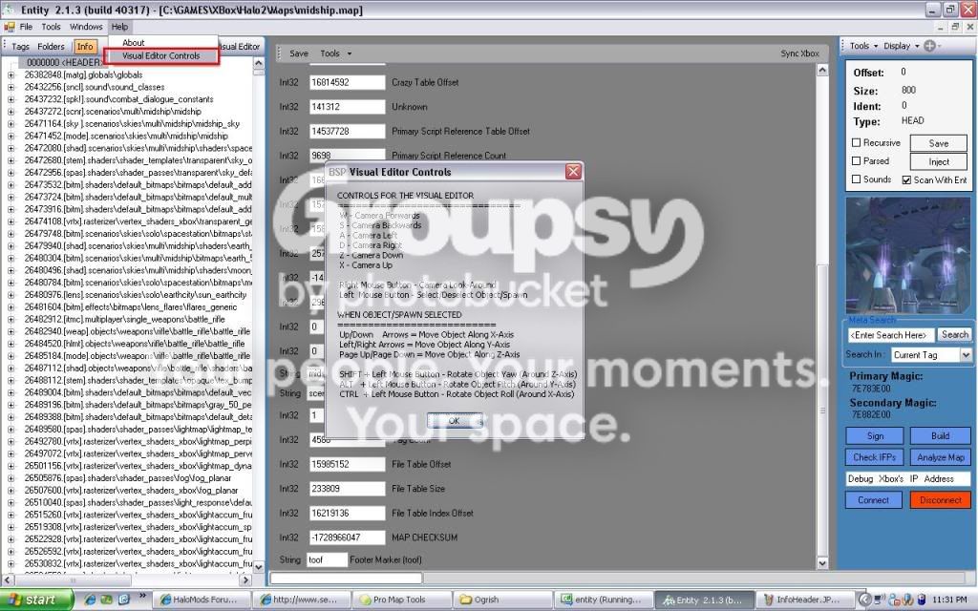
Task: Focus the Debug Xbox's IP Address field
Action: [907, 479]
